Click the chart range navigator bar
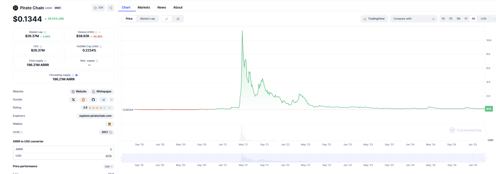This screenshot has height=174, width=496. (x=303, y=158)
